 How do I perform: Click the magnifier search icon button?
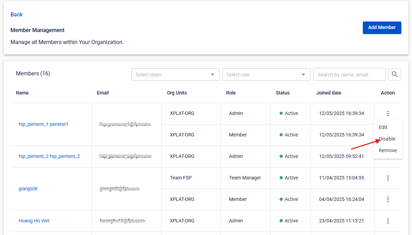click(395, 74)
